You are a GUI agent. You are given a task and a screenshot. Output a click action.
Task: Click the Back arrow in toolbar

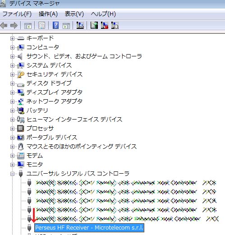tap(4, 25)
